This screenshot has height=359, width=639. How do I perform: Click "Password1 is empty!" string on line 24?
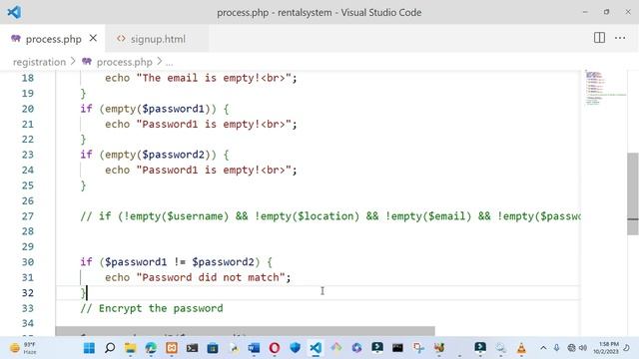tap(214, 171)
